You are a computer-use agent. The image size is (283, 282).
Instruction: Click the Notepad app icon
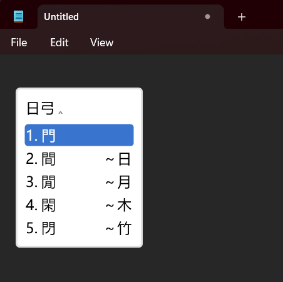(18, 16)
